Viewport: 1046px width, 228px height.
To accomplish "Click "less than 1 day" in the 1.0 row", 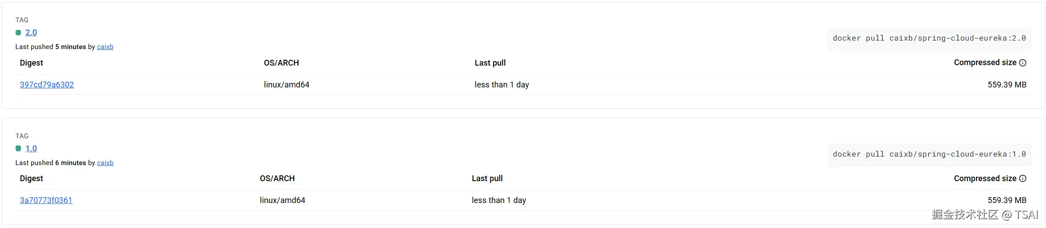I will (x=499, y=200).
